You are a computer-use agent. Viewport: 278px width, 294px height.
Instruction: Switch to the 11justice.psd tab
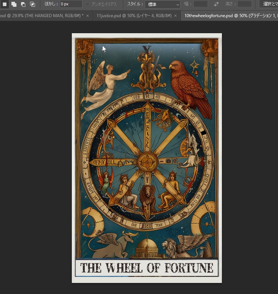click(134, 16)
